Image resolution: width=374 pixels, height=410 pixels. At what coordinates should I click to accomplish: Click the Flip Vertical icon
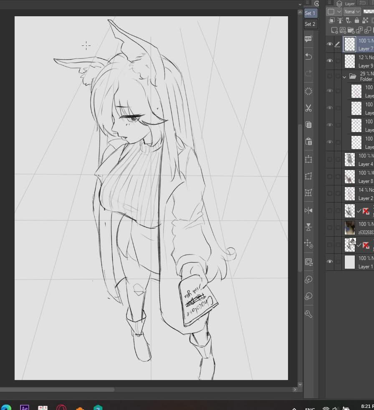[x=308, y=227]
